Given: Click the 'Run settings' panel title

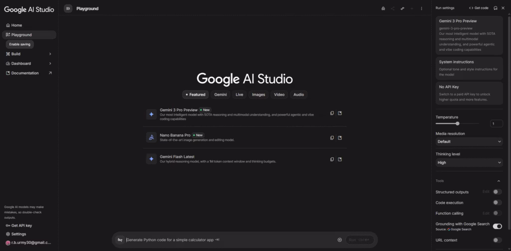Looking at the screenshot, I should [445, 8].
